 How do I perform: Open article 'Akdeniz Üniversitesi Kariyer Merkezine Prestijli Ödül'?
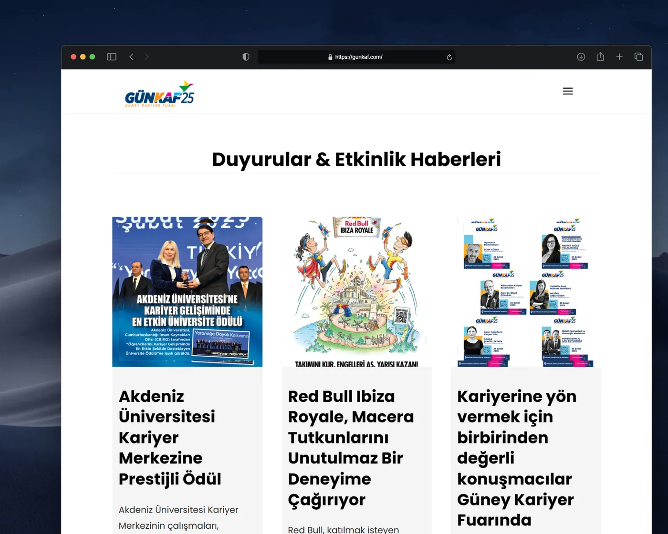coord(170,437)
